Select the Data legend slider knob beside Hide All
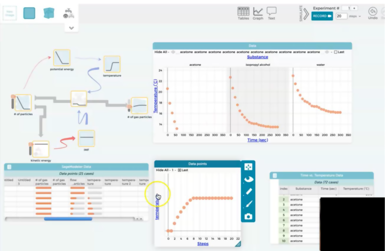The image size is (385, 251). pos(173,52)
